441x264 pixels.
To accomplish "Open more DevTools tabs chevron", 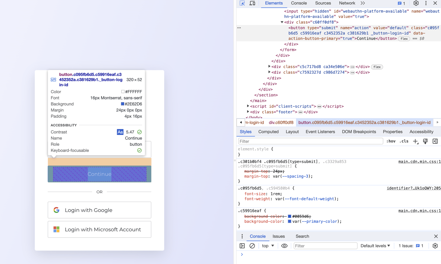I will click(363, 3).
